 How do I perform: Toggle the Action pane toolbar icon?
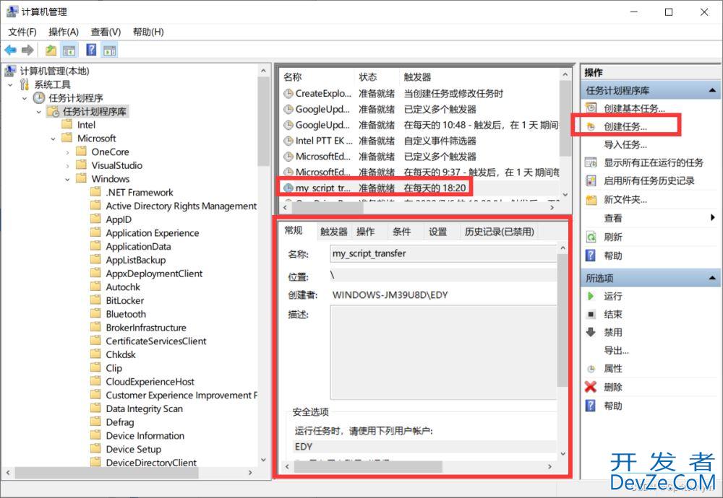coord(110,50)
